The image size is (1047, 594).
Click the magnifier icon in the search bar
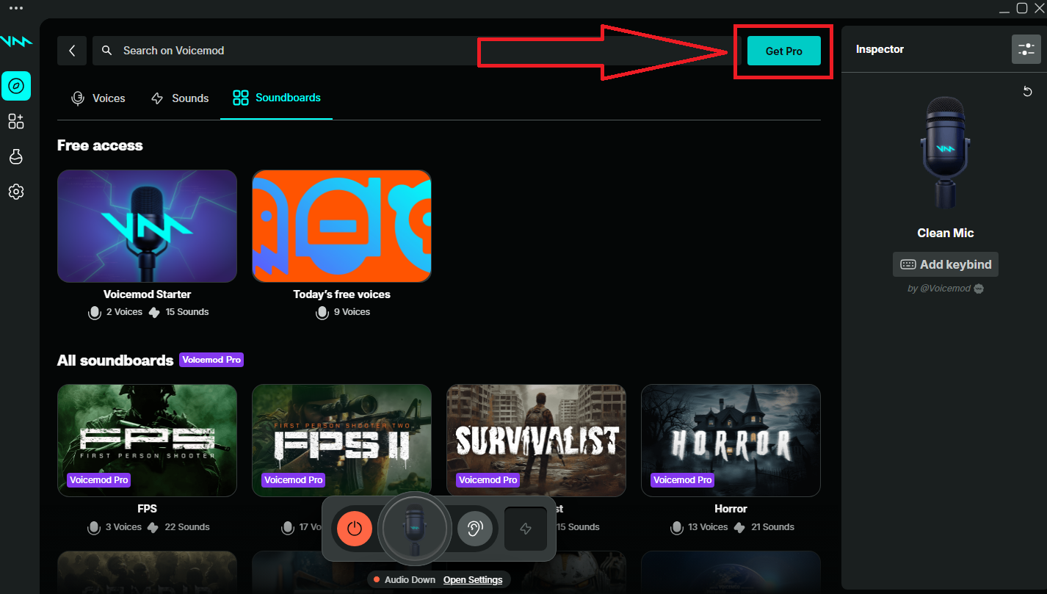pyautogui.click(x=107, y=51)
